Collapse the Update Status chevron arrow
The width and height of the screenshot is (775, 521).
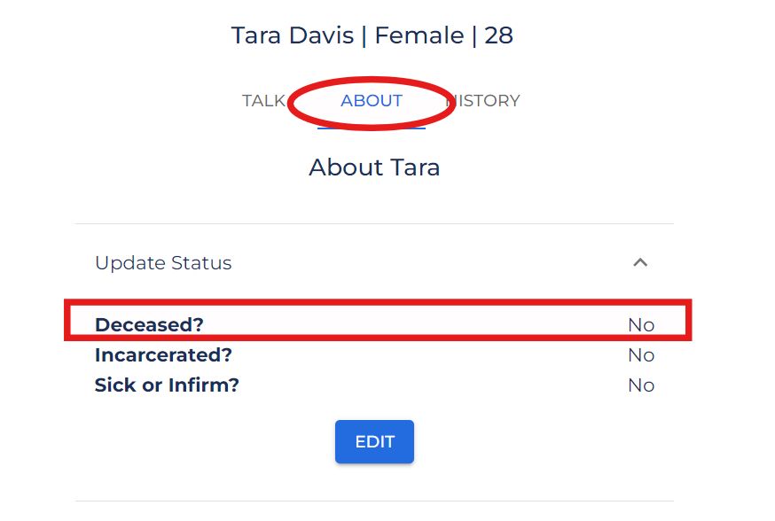(640, 263)
